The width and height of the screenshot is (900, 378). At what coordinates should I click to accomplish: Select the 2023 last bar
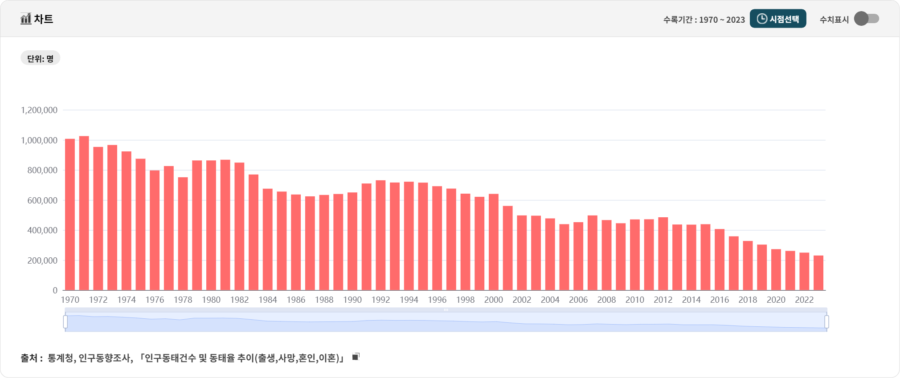point(818,273)
